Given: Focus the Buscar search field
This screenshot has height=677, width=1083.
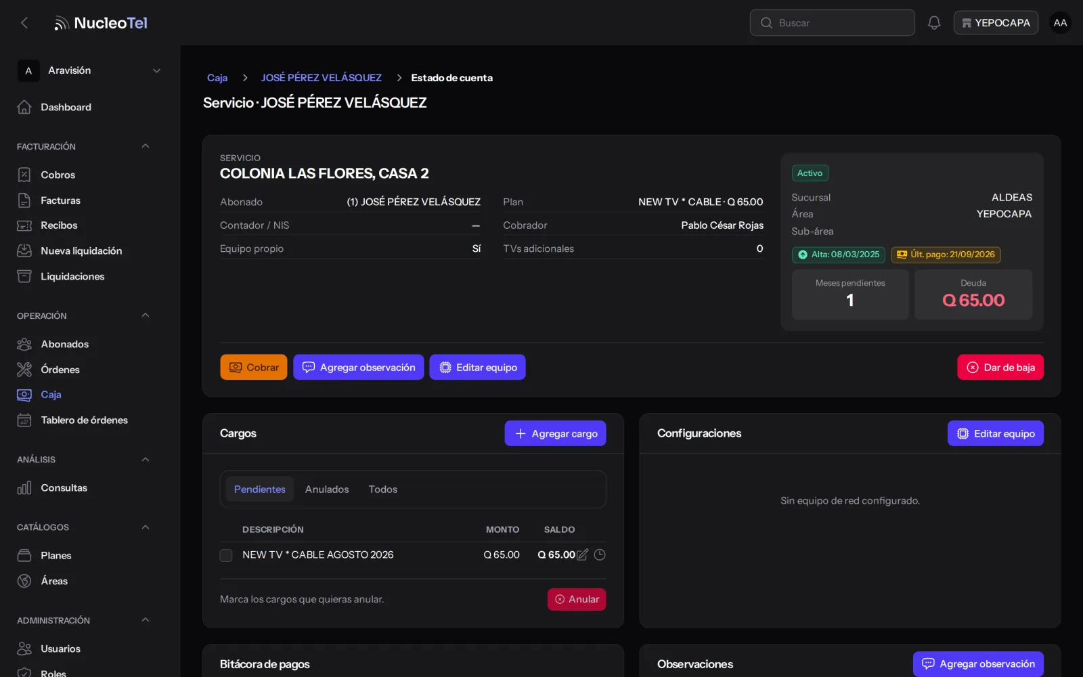Looking at the screenshot, I should pyautogui.click(x=833, y=23).
